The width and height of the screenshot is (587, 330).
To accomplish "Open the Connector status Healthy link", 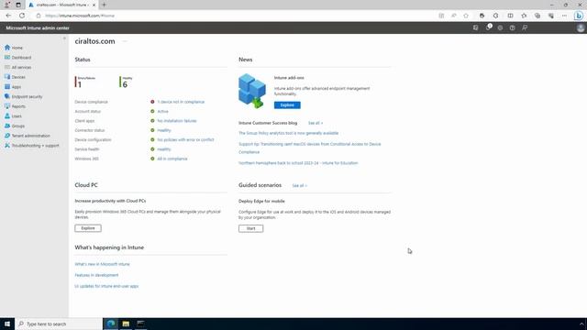I will coord(164,130).
